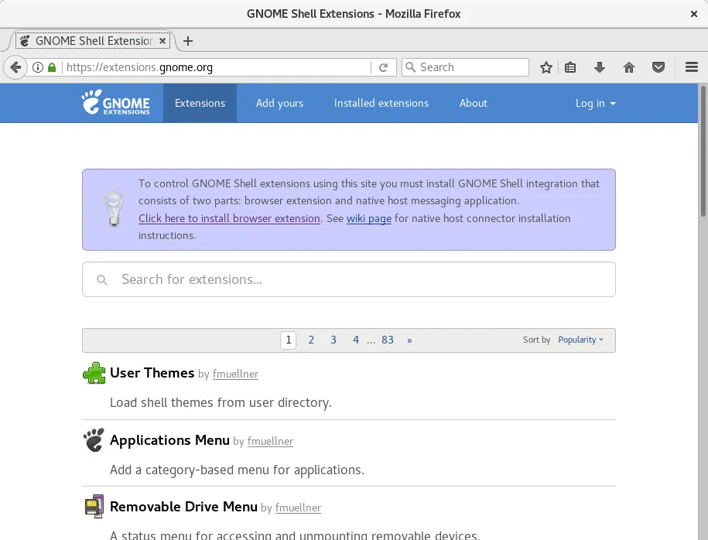Close the Firefox window
Image resolution: width=708 pixels, height=540 pixels.
click(694, 14)
